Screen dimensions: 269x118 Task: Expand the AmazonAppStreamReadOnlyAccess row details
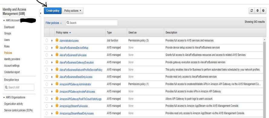tap(52, 113)
